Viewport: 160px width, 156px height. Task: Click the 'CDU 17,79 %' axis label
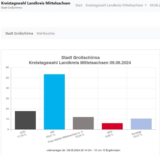22,134
